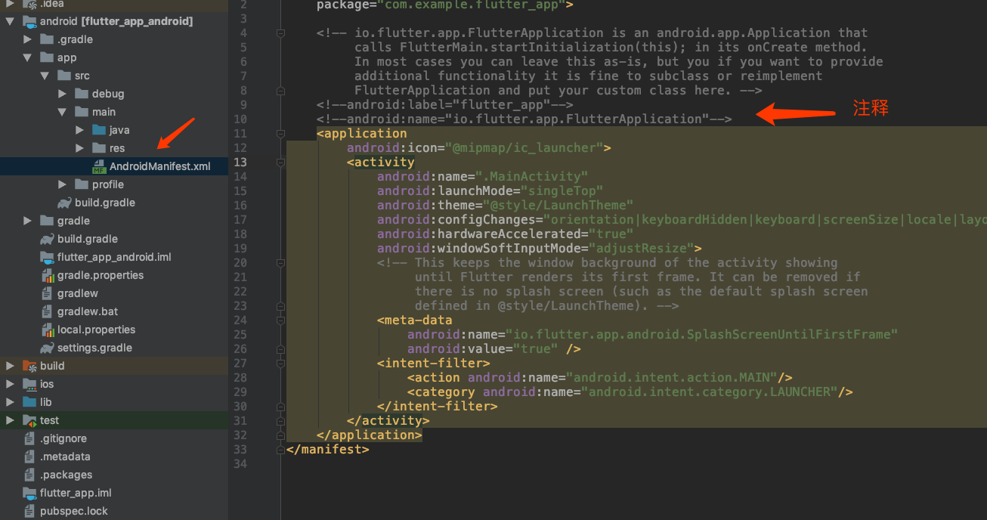This screenshot has height=520, width=987.
Task: Click fold marker at closing activity line 31
Action: (281, 421)
